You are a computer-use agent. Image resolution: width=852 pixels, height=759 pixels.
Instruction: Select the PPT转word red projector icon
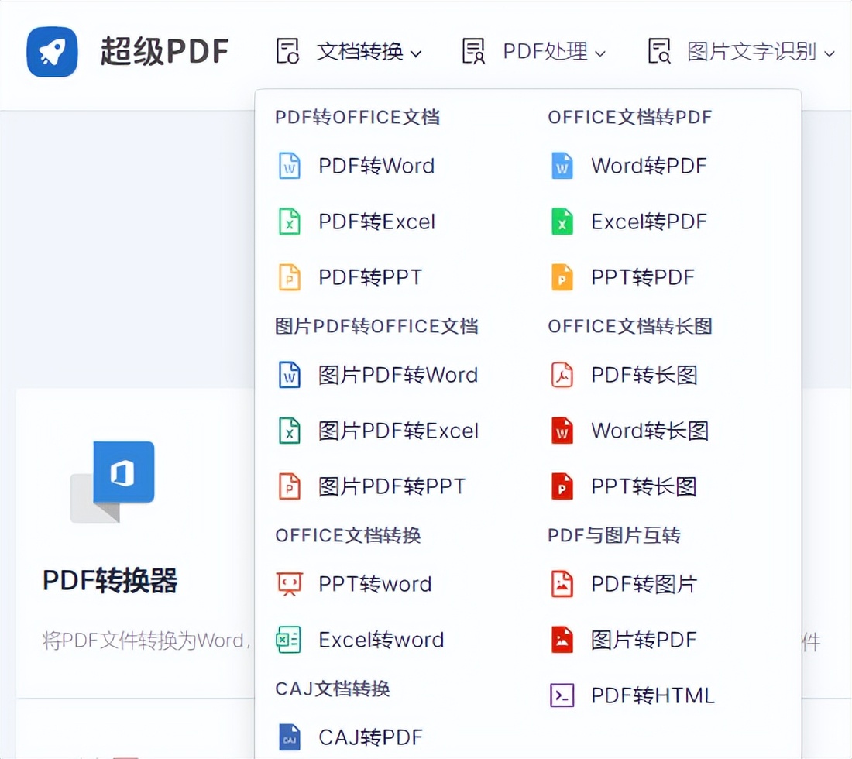[x=290, y=583]
